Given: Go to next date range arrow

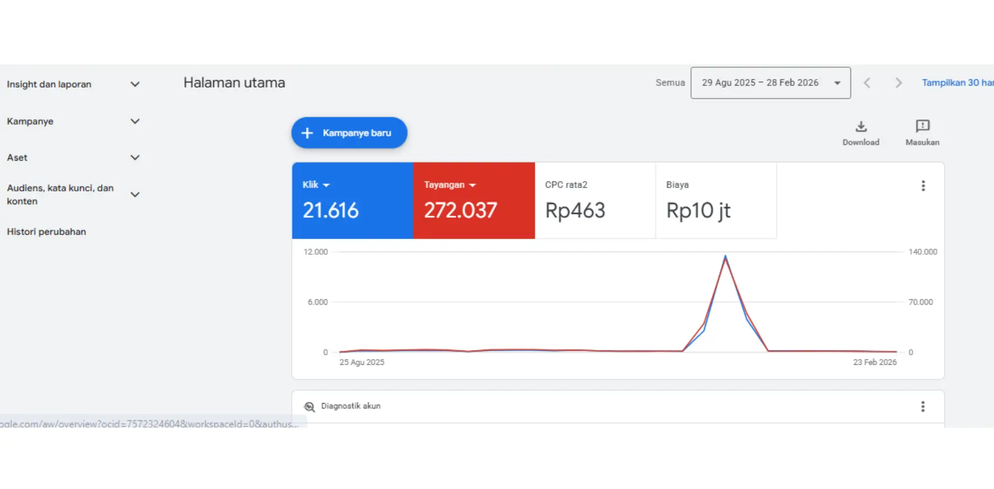Looking at the screenshot, I should point(898,83).
